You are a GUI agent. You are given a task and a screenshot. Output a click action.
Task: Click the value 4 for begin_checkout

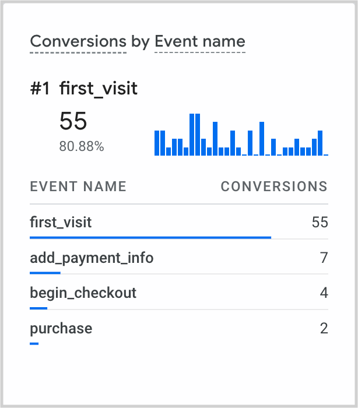tap(324, 293)
